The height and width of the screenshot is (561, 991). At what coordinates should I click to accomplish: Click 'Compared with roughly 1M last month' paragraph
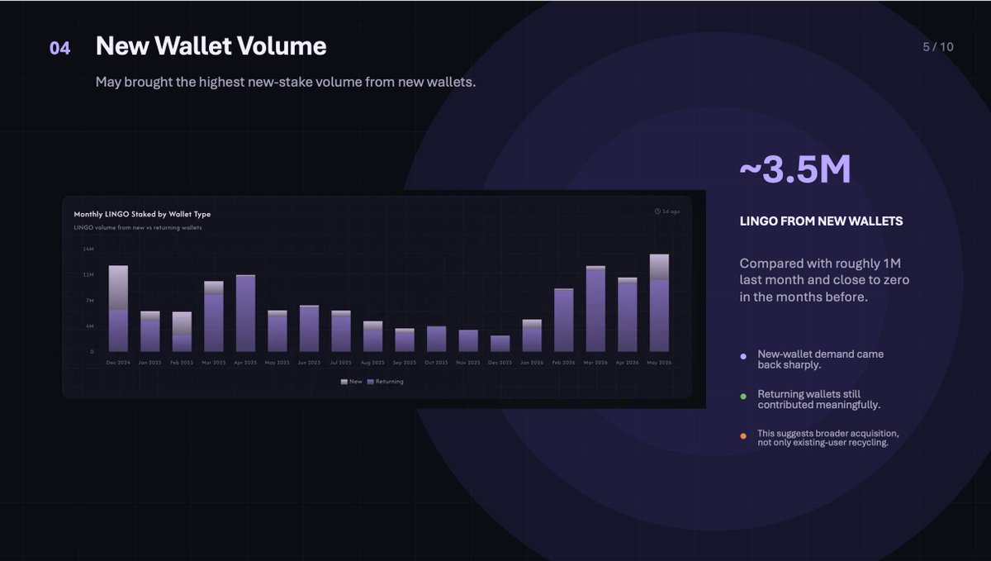[x=824, y=280]
